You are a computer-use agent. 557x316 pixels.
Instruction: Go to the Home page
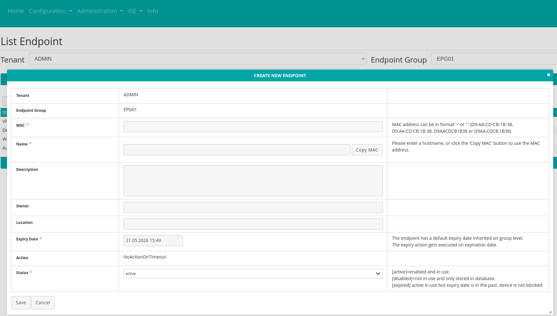(16, 11)
